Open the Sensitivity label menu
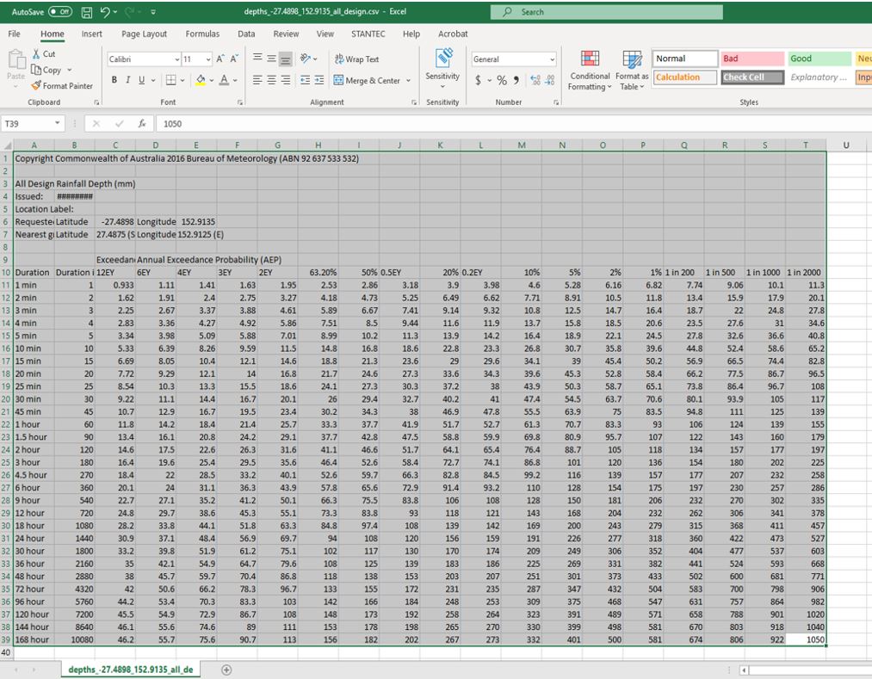The height and width of the screenshot is (679, 872). pos(442,68)
